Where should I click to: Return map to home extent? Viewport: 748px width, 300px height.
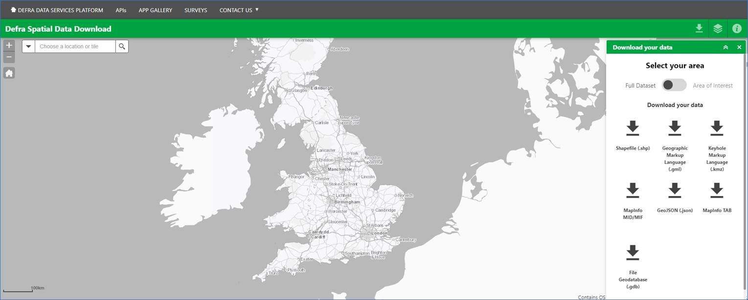9,73
